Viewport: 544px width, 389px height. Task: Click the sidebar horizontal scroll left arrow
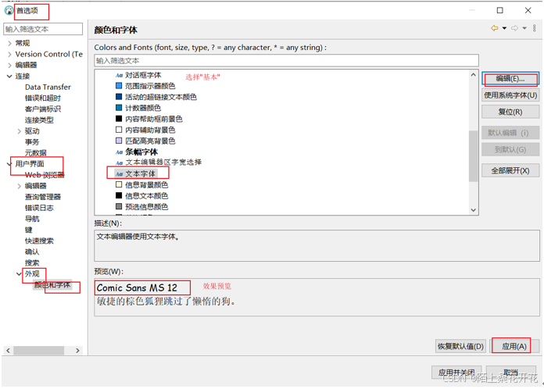point(8,351)
